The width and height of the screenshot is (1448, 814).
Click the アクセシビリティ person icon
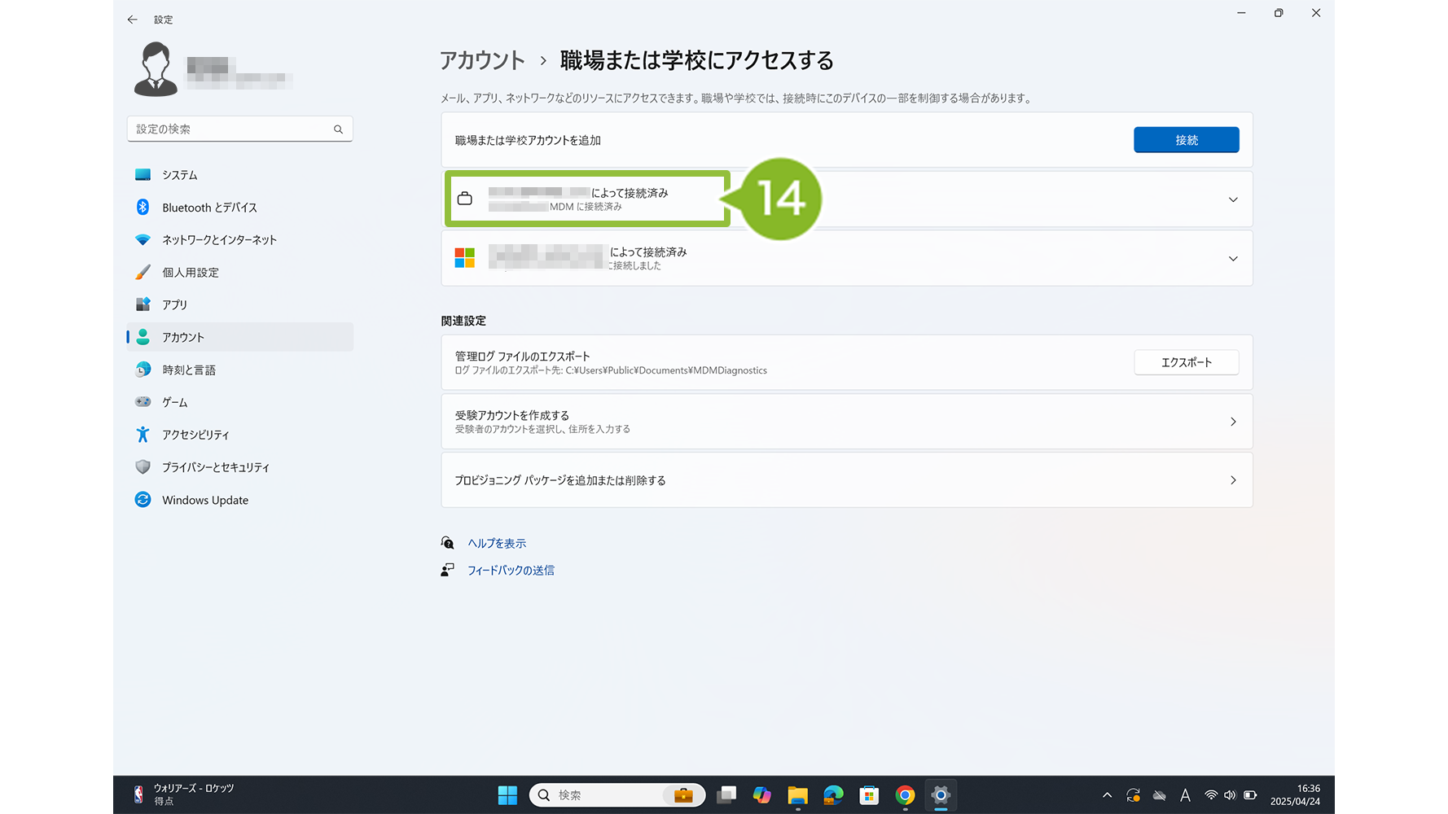pos(143,435)
